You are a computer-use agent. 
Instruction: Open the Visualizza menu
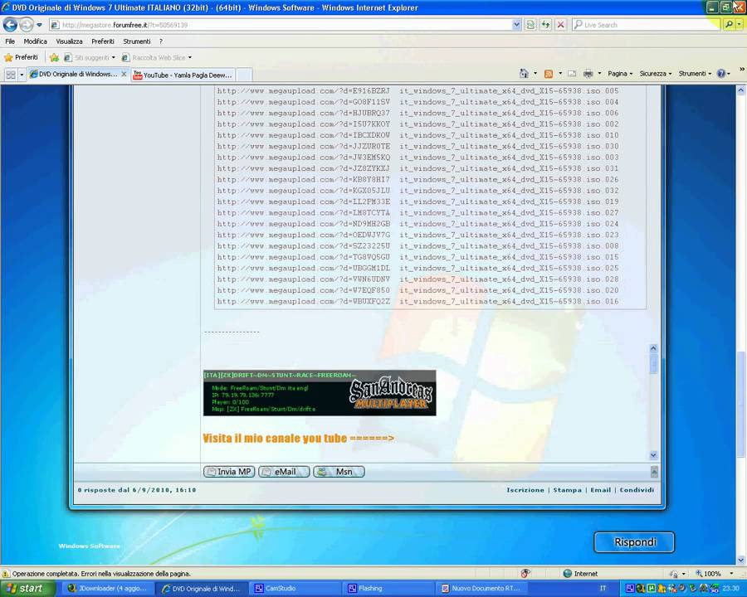(69, 41)
